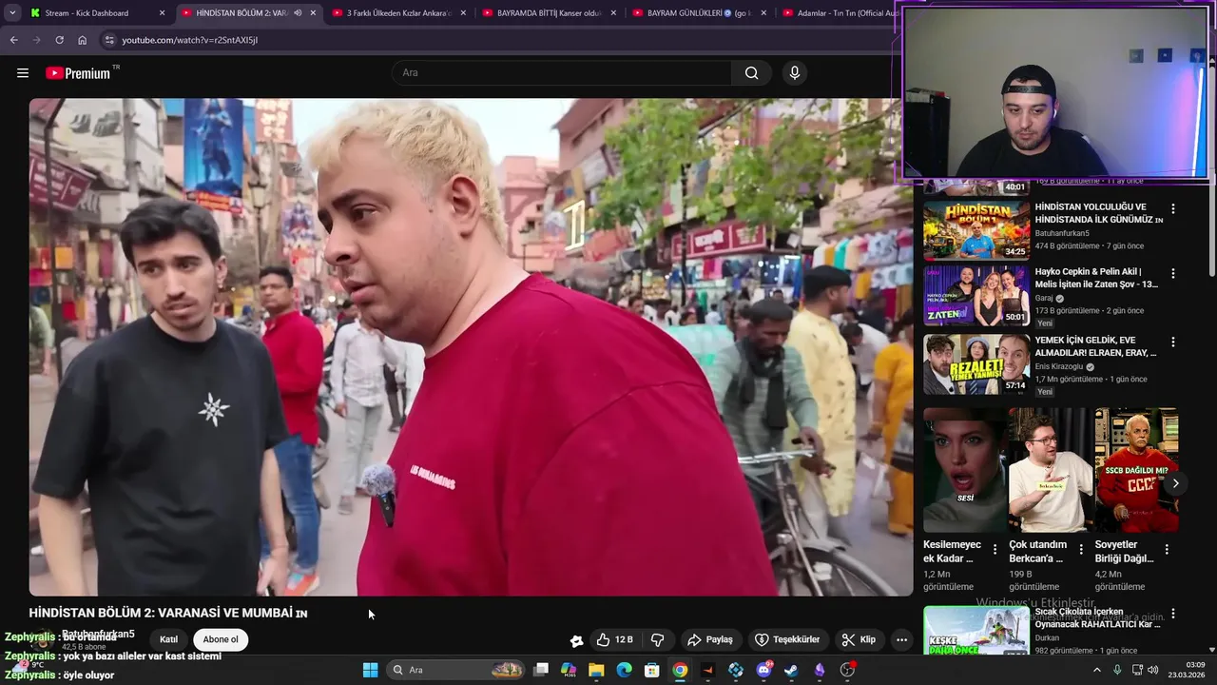The width and height of the screenshot is (1217, 685).
Task: Click the Katıl join button
Action: click(x=168, y=639)
